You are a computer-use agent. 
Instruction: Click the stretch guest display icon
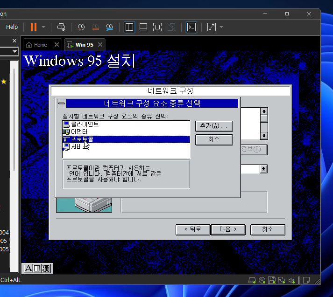212,27
